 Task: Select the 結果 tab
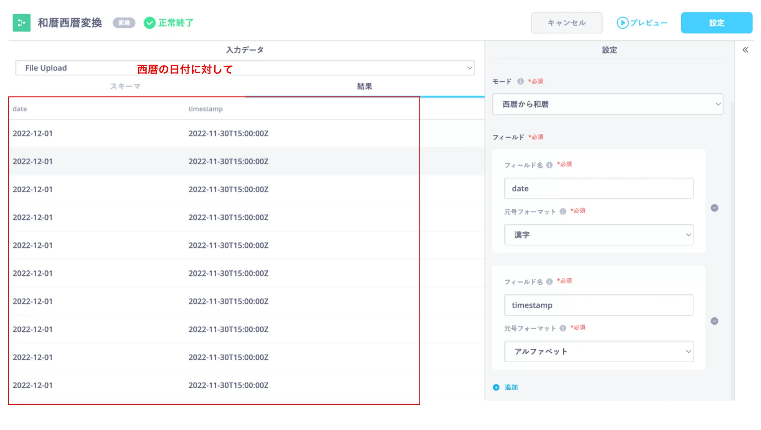[x=364, y=86]
